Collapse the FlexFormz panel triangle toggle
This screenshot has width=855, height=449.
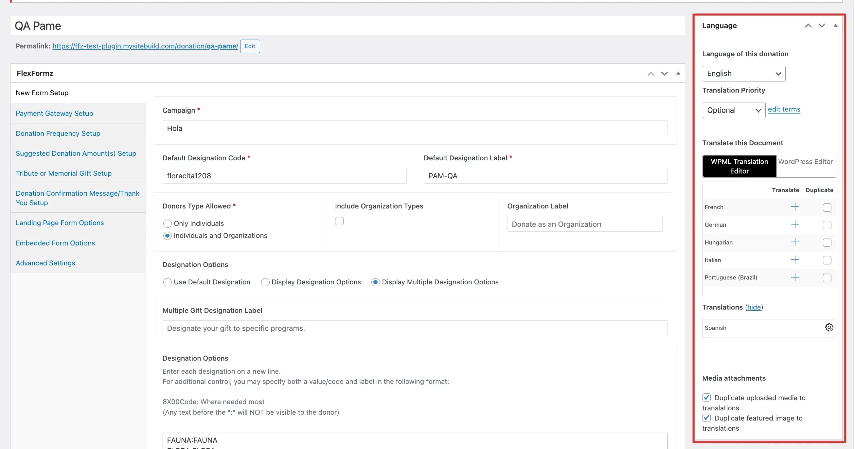pos(678,73)
